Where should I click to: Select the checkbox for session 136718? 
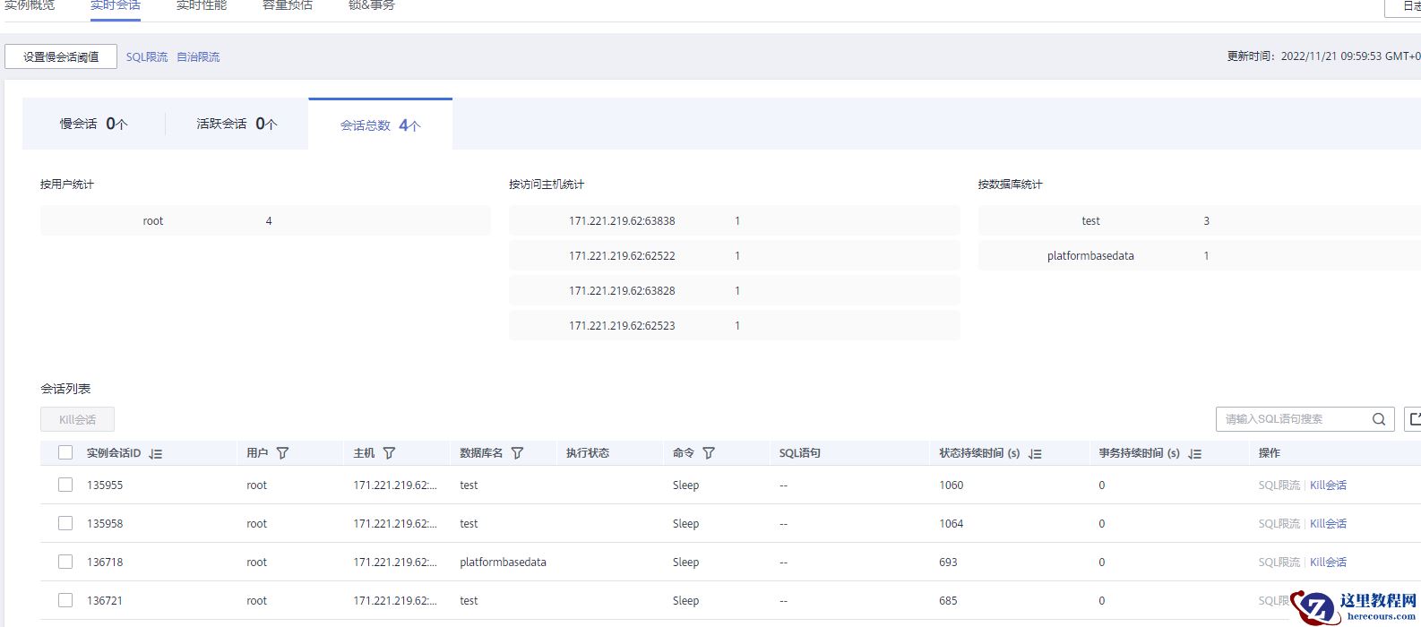65,562
